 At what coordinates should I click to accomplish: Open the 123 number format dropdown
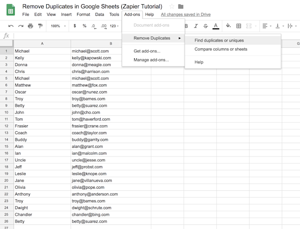(114, 26)
